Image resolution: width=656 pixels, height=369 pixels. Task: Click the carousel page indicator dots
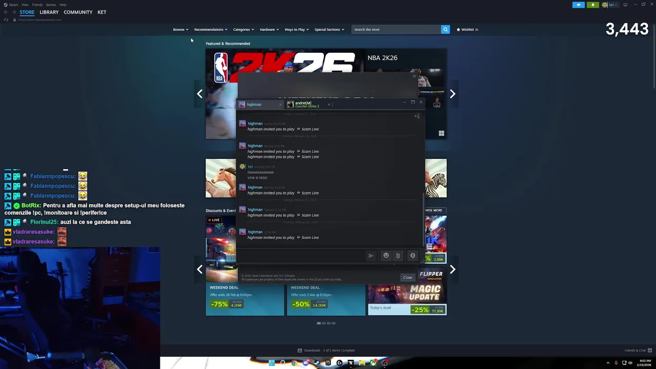(x=326, y=323)
